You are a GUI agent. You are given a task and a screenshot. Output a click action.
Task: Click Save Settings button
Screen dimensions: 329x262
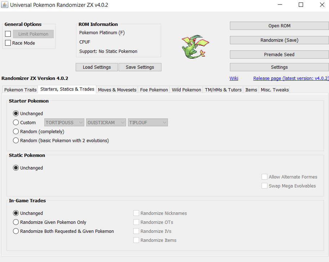pyautogui.click(x=140, y=67)
